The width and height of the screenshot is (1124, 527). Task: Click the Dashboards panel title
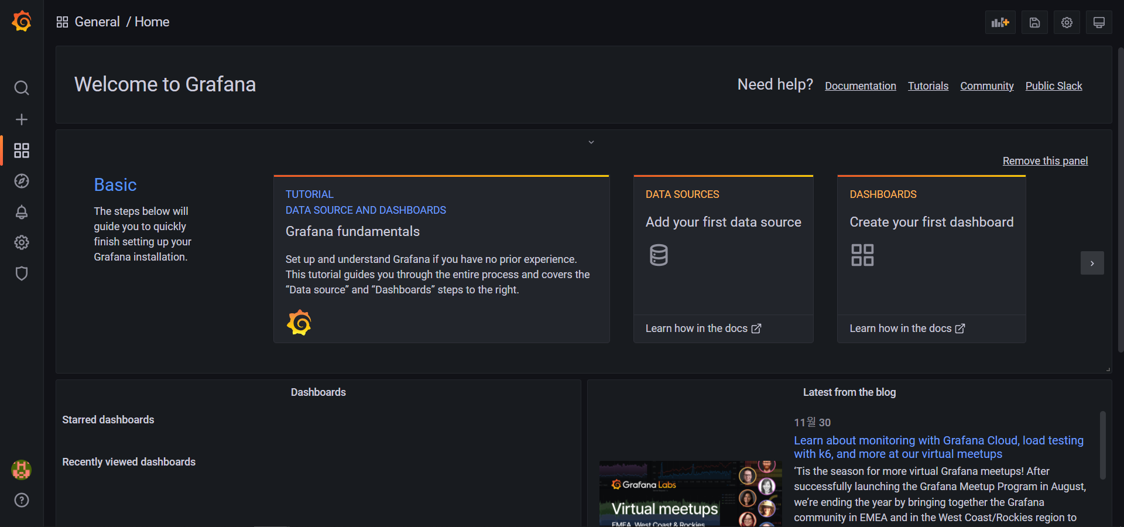tap(318, 392)
